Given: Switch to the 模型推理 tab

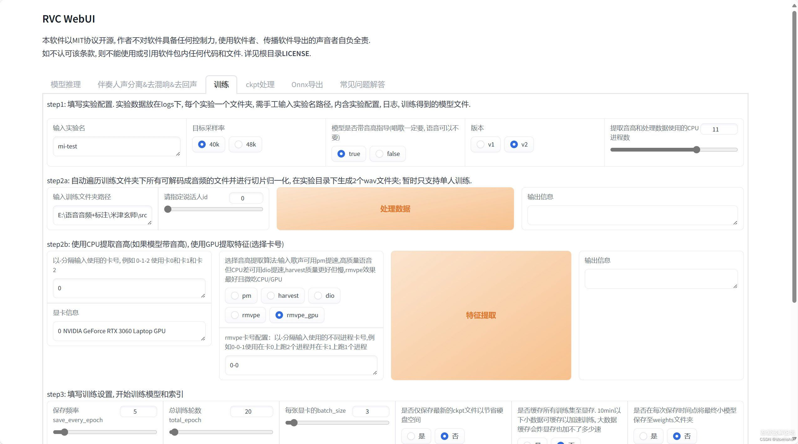Looking at the screenshot, I should pyautogui.click(x=65, y=84).
